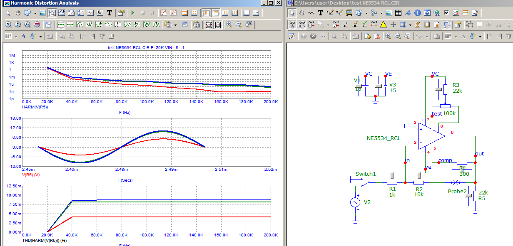Click the slider control beside R3 22k

438,89
